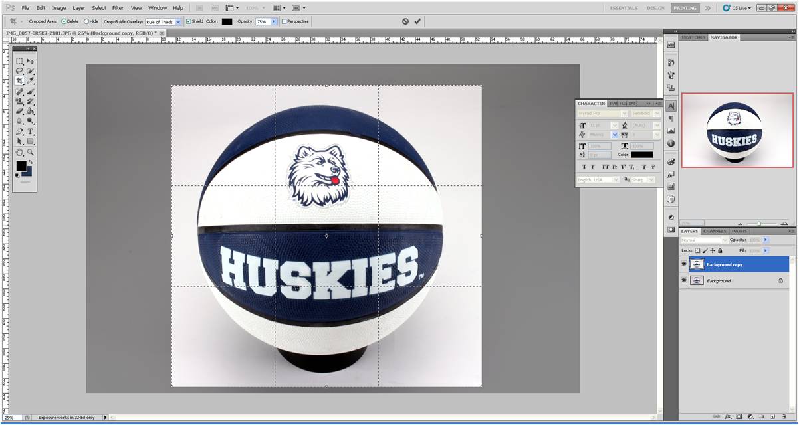Select the Horizontal Type tool
The width and height of the screenshot is (799, 425).
click(x=31, y=131)
